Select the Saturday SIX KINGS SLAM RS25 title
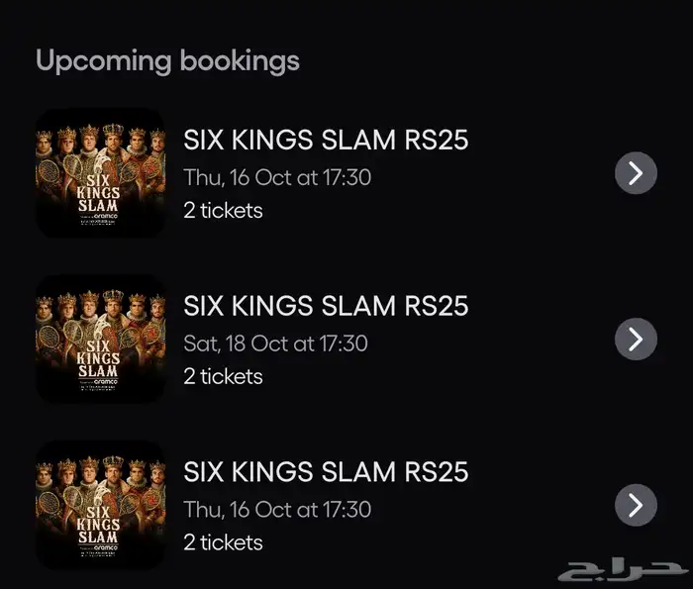Screen dimensions: 693x589 tap(326, 306)
